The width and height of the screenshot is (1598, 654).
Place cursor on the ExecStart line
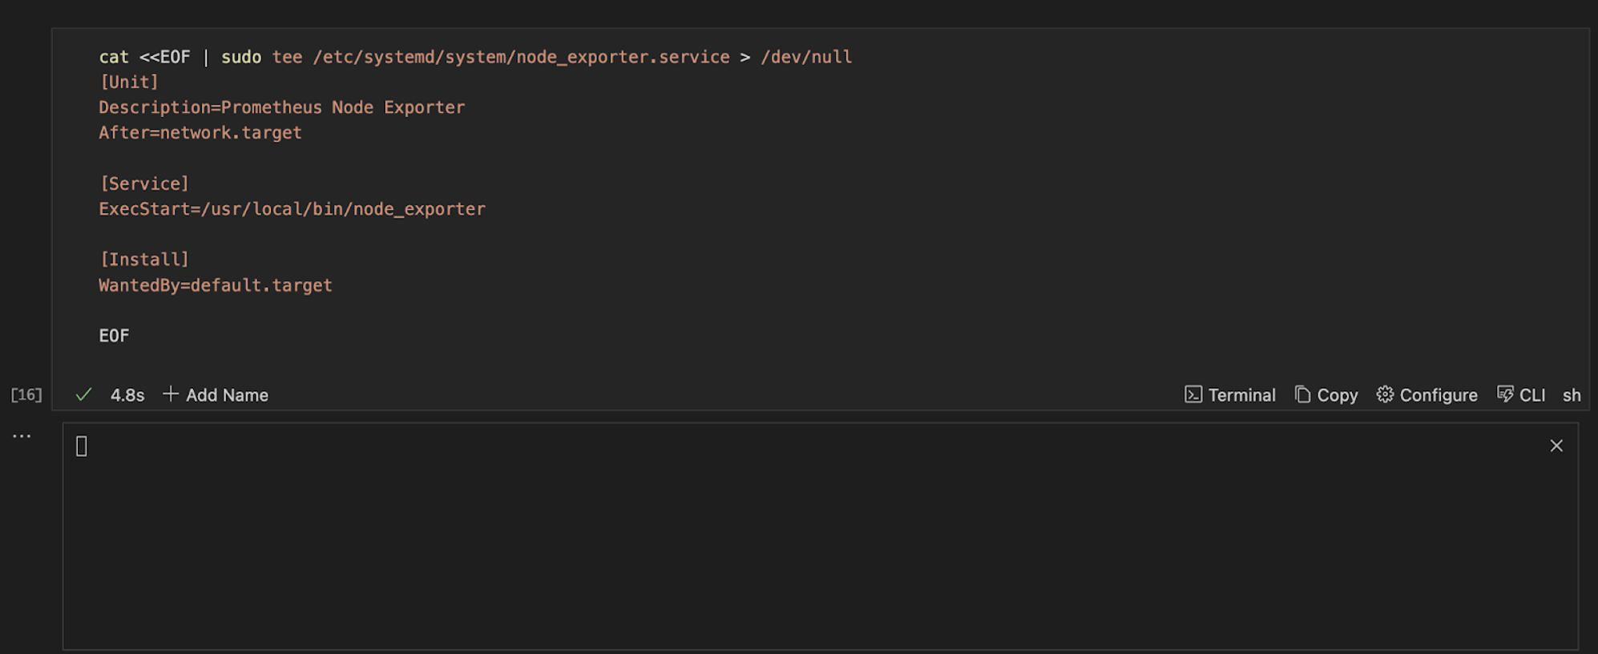pos(292,208)
